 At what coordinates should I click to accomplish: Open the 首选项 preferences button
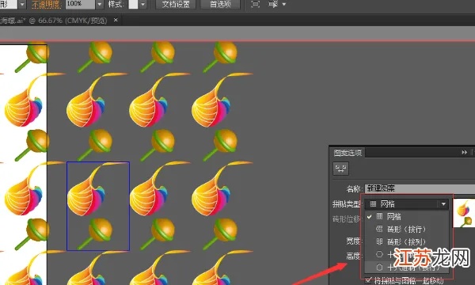coord(220,4)
